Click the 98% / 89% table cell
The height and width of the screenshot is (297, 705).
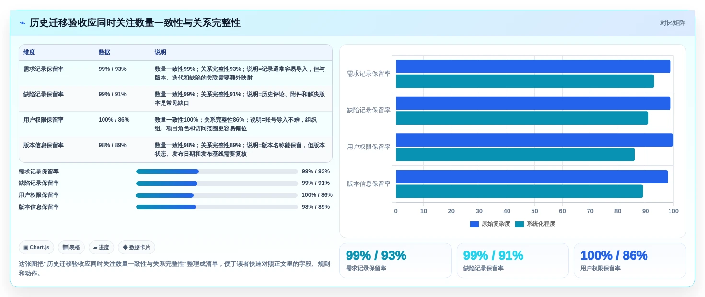click(x=113, y=145)
